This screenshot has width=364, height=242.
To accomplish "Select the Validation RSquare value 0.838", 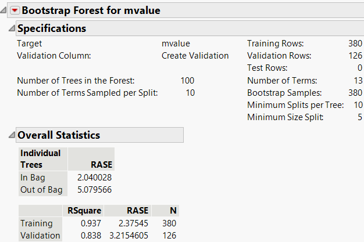I will [x=91, y=236].
